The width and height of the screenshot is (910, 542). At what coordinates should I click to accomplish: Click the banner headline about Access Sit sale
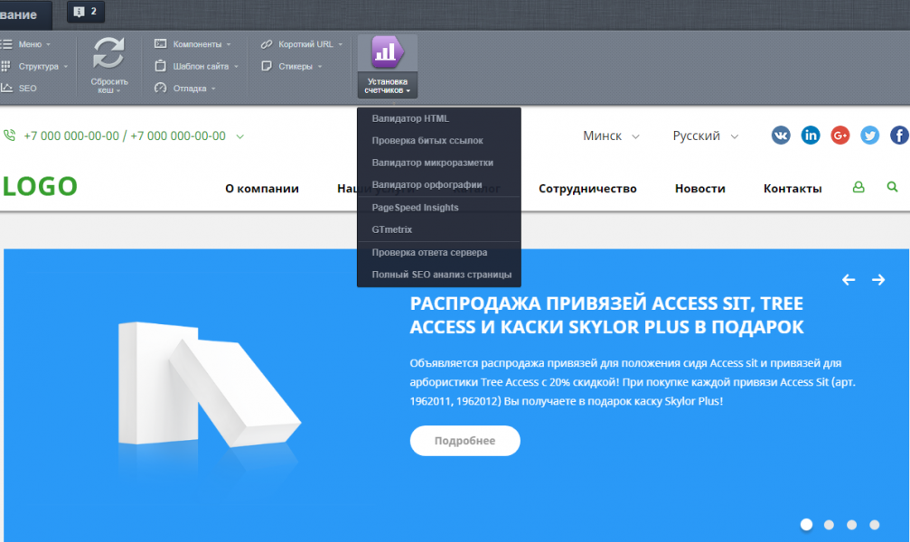click(x=606, y=315)
